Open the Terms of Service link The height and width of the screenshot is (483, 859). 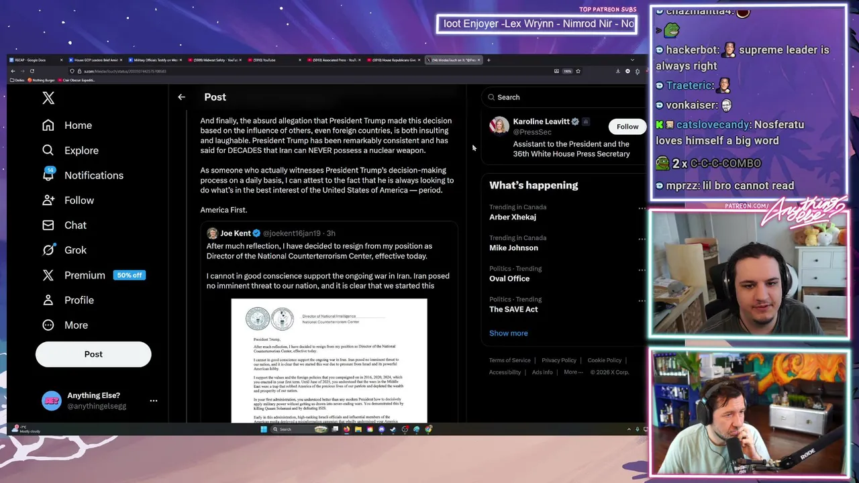pos(510,360)
